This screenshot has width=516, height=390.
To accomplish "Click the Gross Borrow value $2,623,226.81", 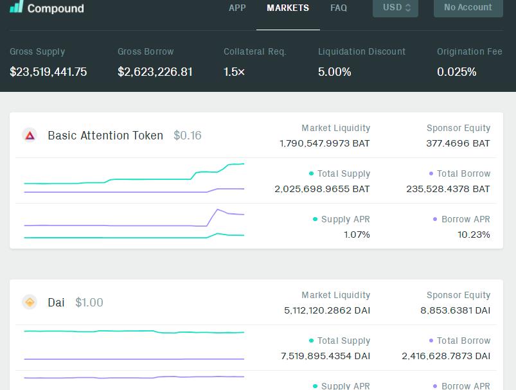I will click(x=155, y=72).
